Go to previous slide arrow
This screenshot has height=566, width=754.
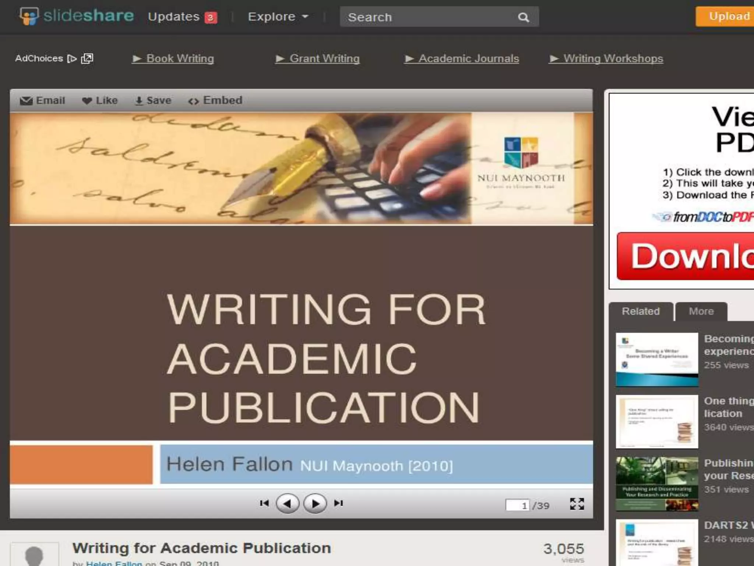pyautogui.click(x=288, y=503)
